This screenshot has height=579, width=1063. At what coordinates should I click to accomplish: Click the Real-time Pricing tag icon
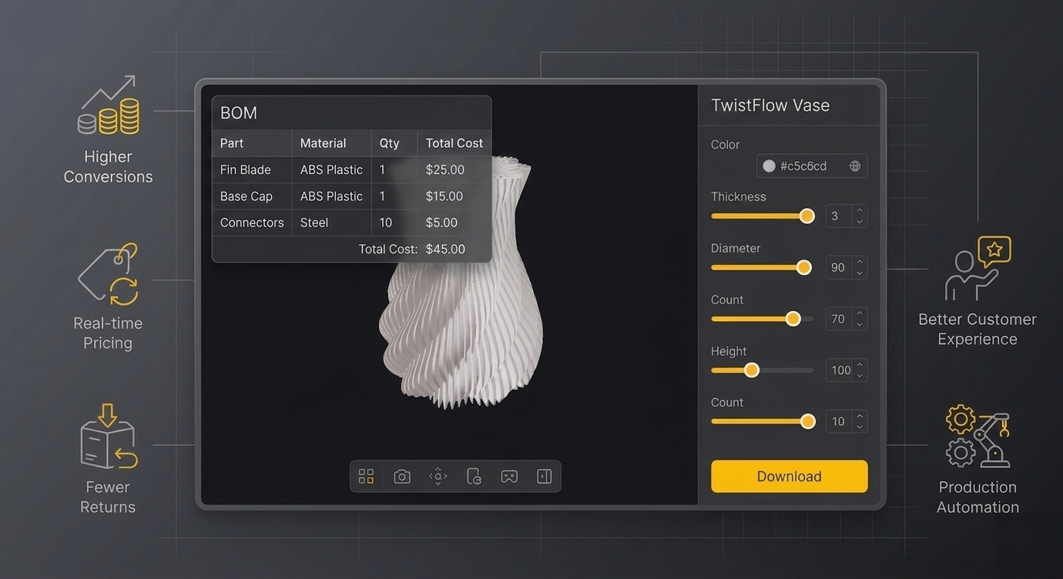tap(109, 275)
